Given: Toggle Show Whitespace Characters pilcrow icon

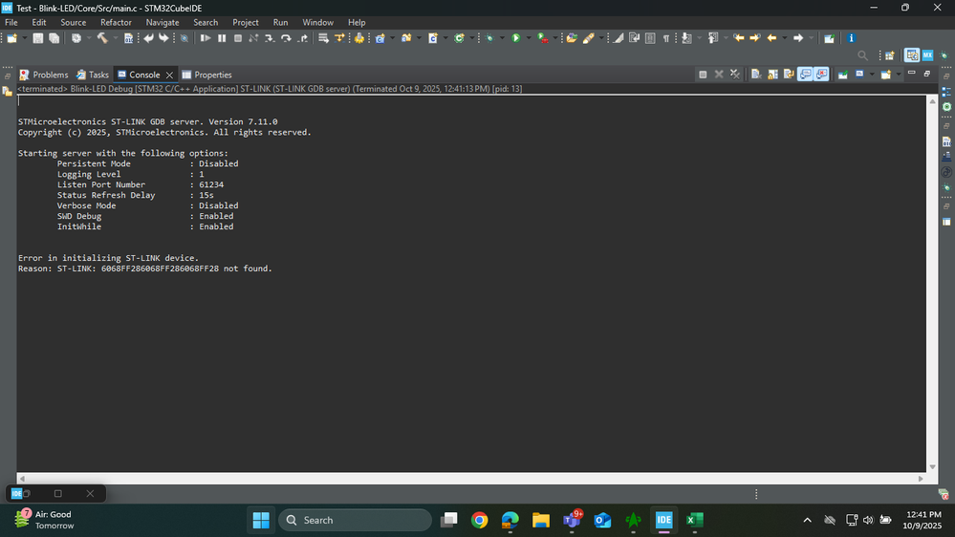Looking at the screenshot, I should [666, 38].
